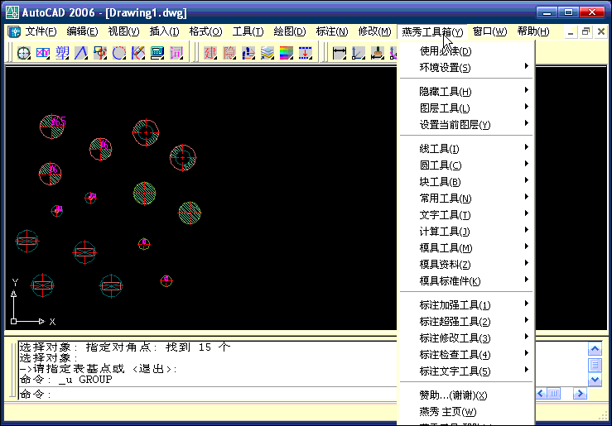Close the 燕秀工具箱(Y) menu bar item

pos(432,31)
